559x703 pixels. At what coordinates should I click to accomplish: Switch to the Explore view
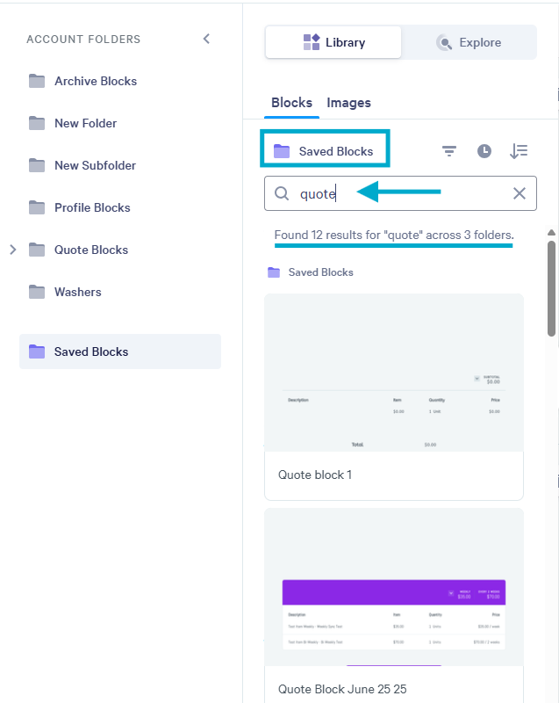coord(469,42)
